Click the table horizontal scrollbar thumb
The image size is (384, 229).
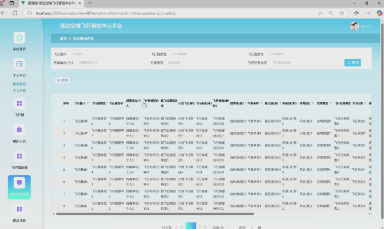[155, 214]
